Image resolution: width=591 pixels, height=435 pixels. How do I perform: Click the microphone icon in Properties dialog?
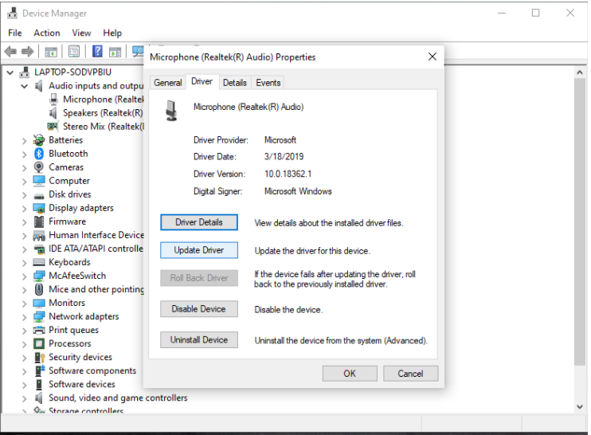(171, 111)
